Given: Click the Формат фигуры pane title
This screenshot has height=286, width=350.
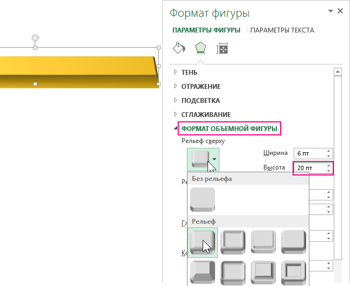Looking at the screenshot, I should click(209, 14).
